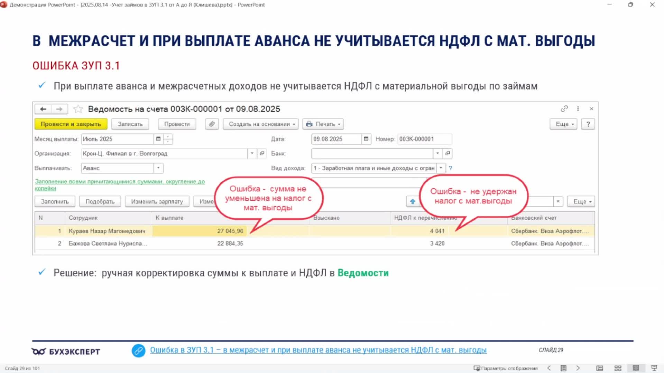The width and height of the screenshot is (664, 373).
Task: Select the Кураев Назар Магомедович row
Action: pyautogui.click(x=107, y=231)
